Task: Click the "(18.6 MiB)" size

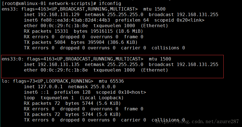Action: pos(129,31)
